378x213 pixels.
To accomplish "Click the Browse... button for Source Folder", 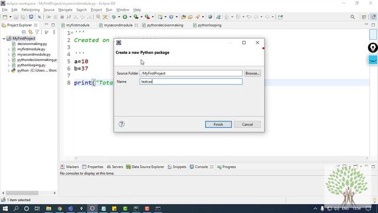I will 252,73.
